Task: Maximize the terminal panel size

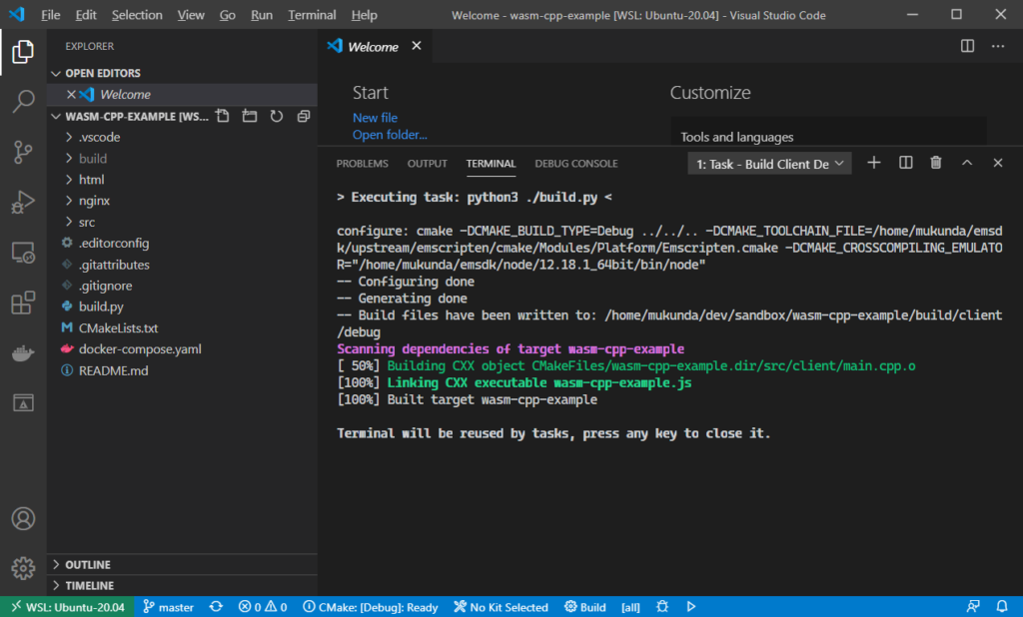Action: pyautogui.click(x=967, y=163)
